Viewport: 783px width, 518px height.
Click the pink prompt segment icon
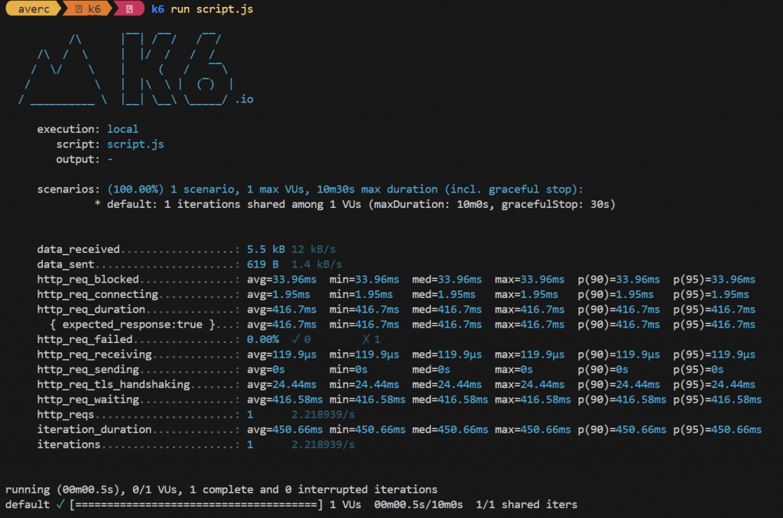point(129,9)
